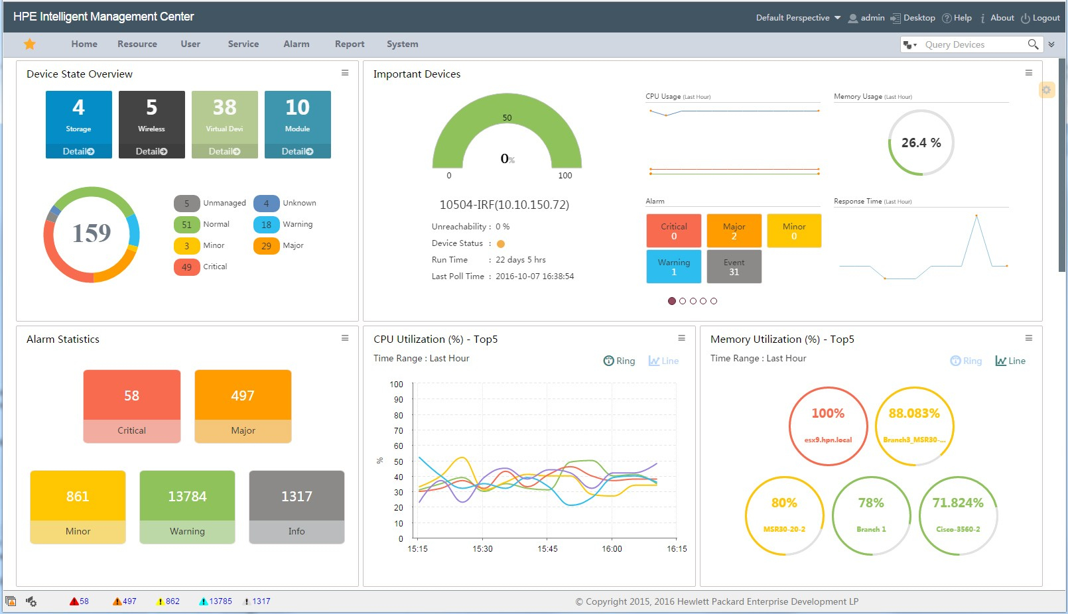
Task: Open the Alarm menu
Action: point(296,44)
